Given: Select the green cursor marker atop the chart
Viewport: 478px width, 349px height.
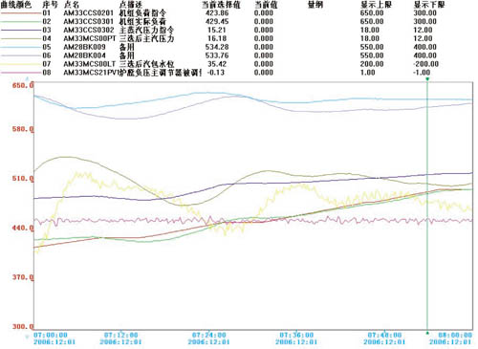Looking at the screenshot, I should tap(427, 78).
